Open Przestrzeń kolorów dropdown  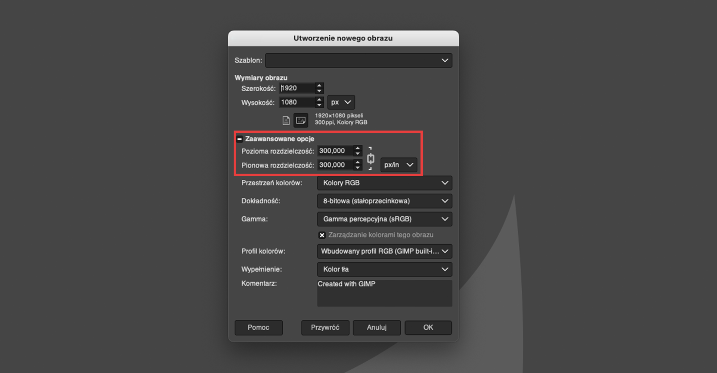[x=385, y=183]
